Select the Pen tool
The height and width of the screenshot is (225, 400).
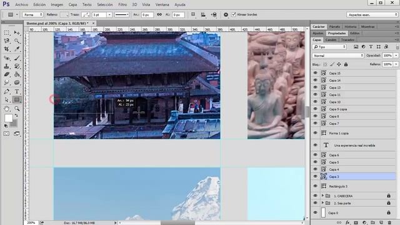tap(7, 91)
